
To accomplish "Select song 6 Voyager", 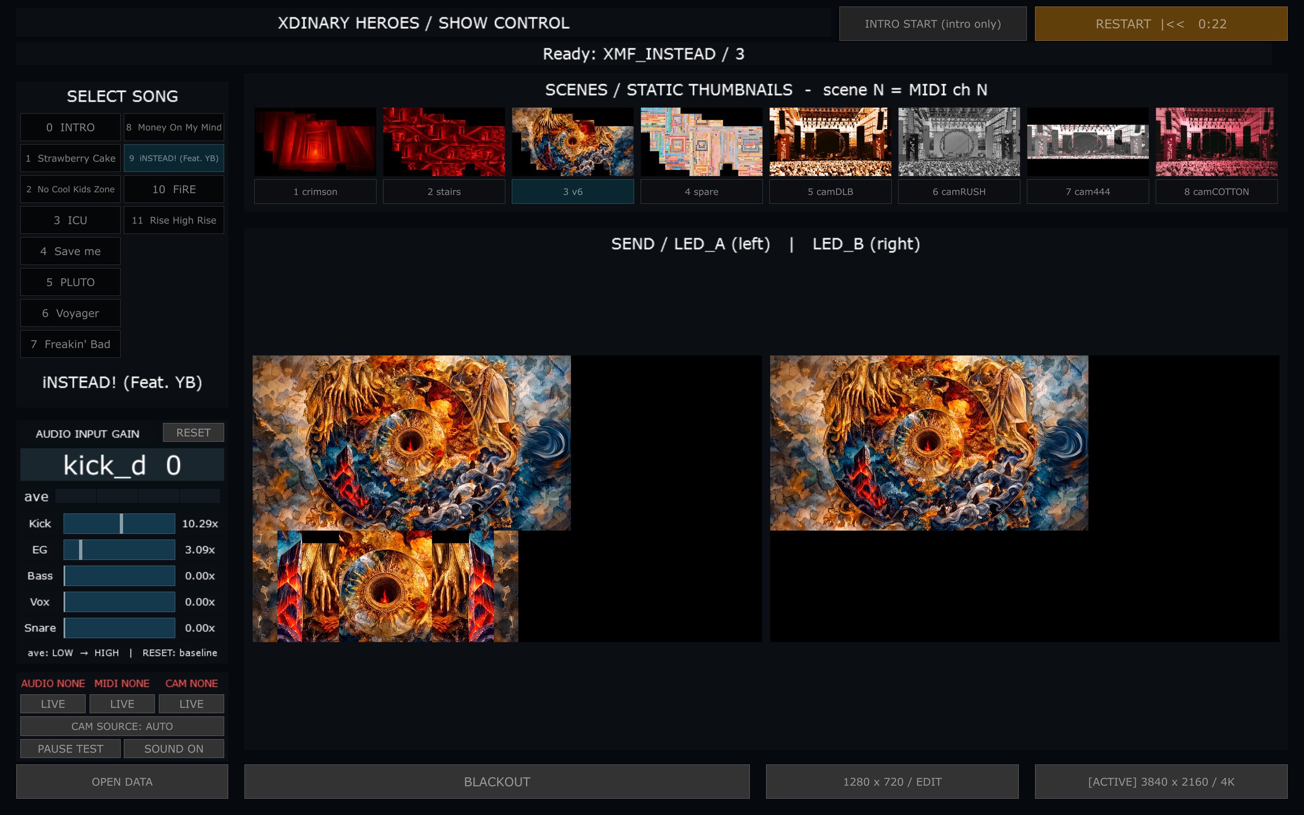I will (70, 314).
